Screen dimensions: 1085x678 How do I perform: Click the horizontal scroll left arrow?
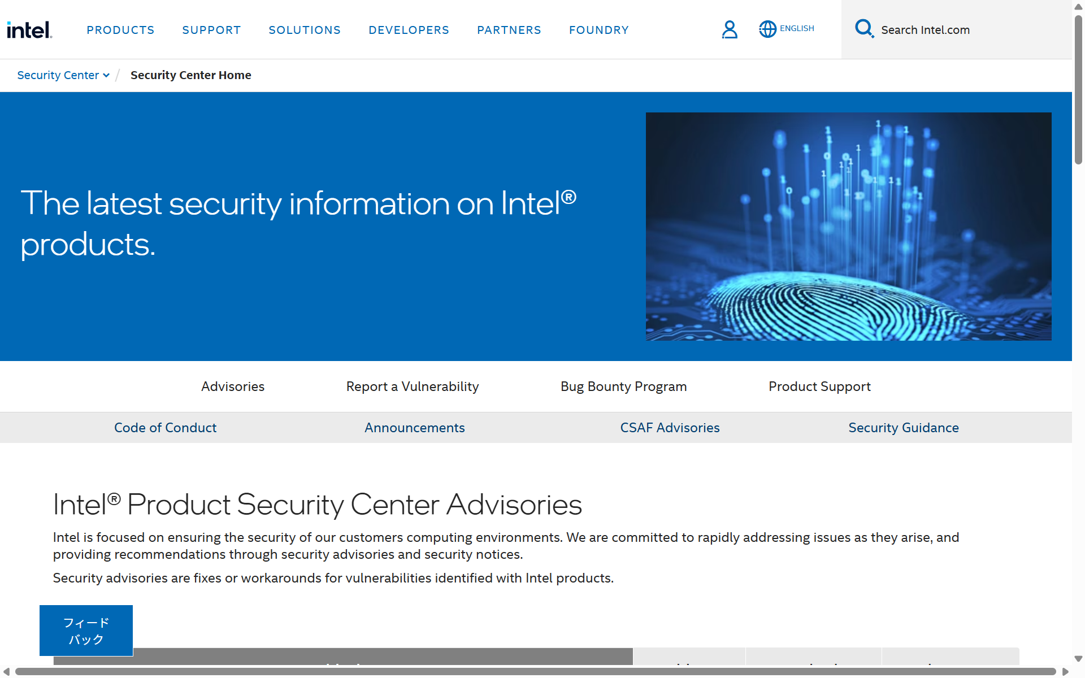coord(7,672)
